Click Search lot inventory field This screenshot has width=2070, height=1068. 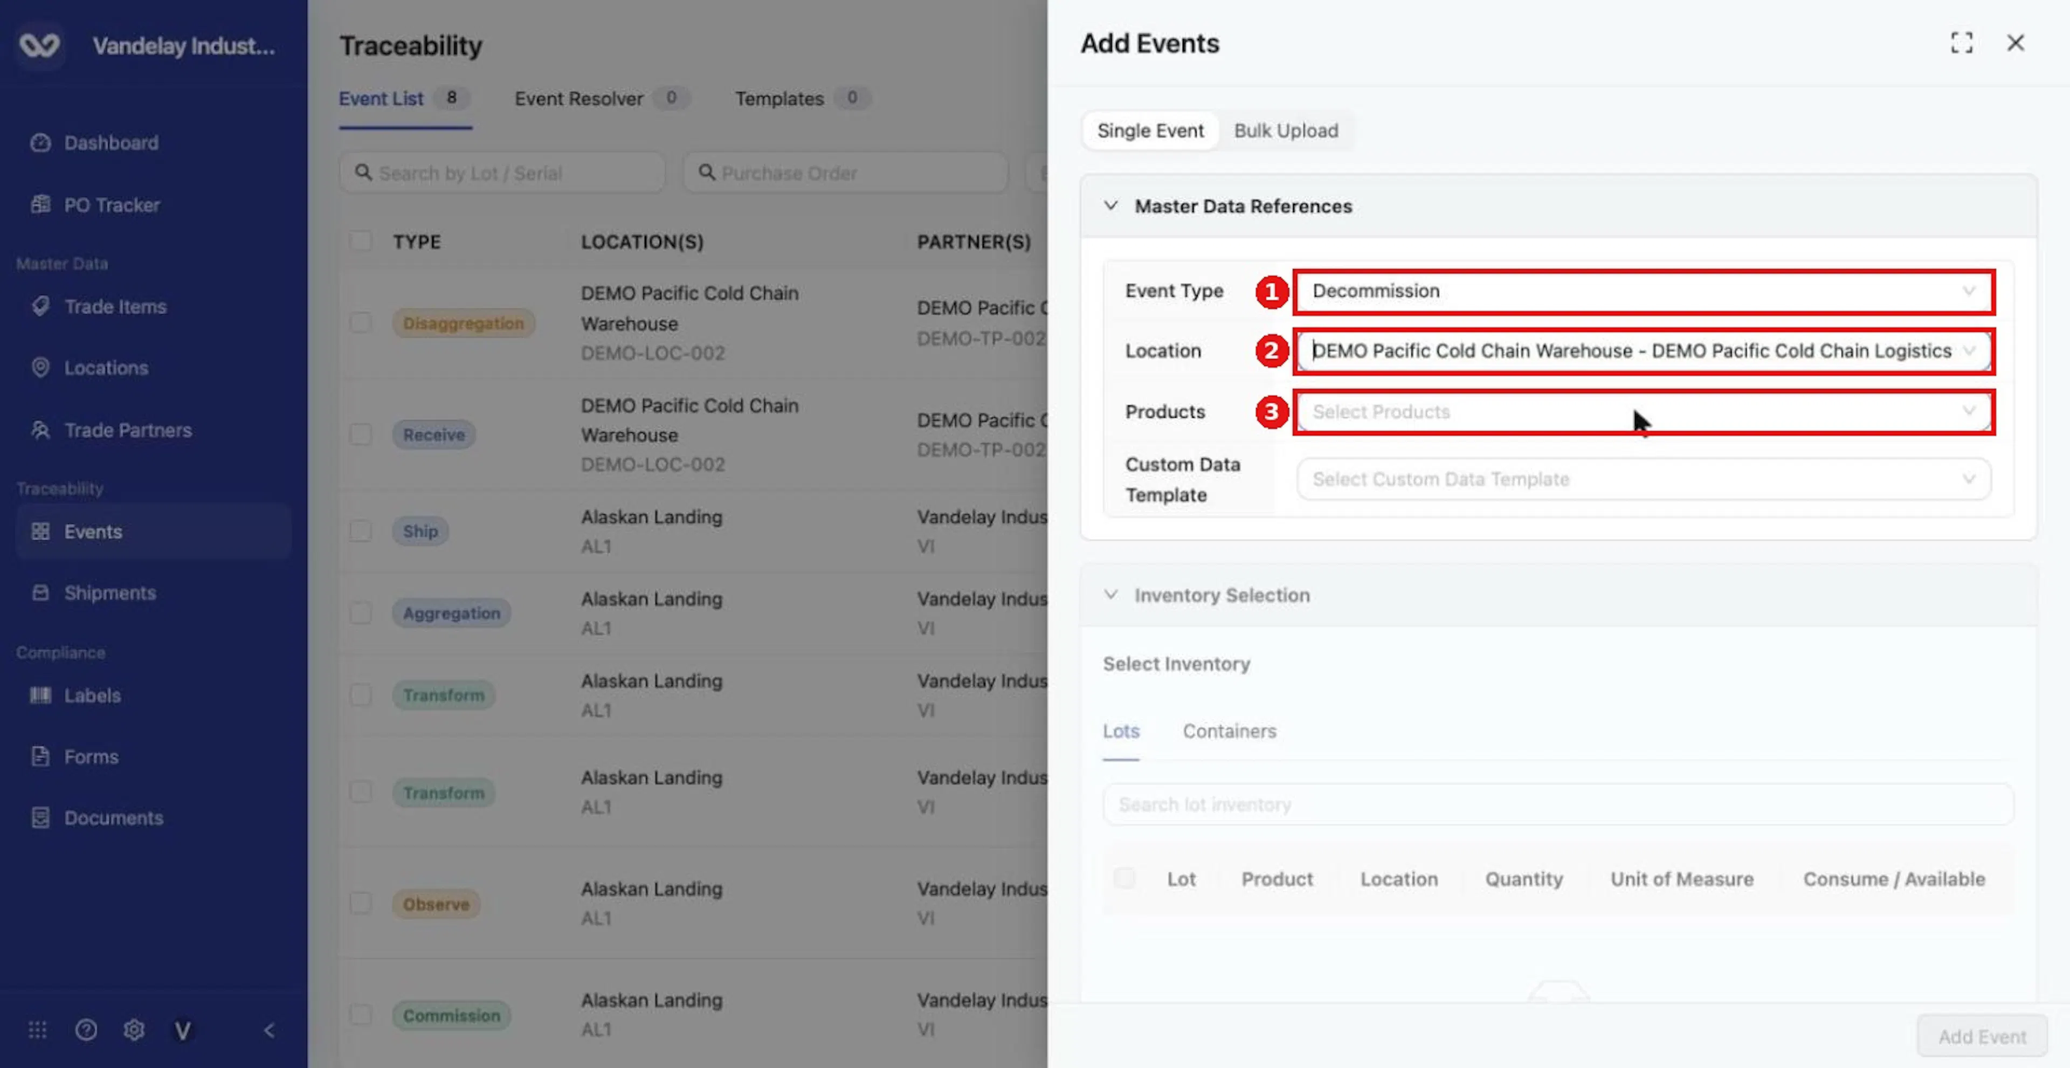[1557, 804]
